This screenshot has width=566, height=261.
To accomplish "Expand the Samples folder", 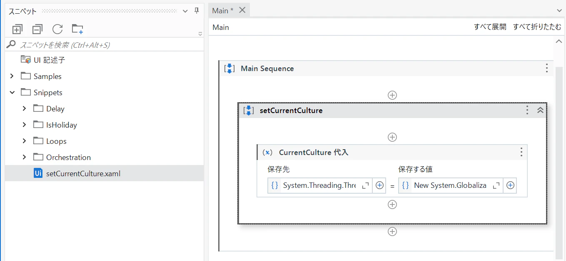I will (12, 76).
